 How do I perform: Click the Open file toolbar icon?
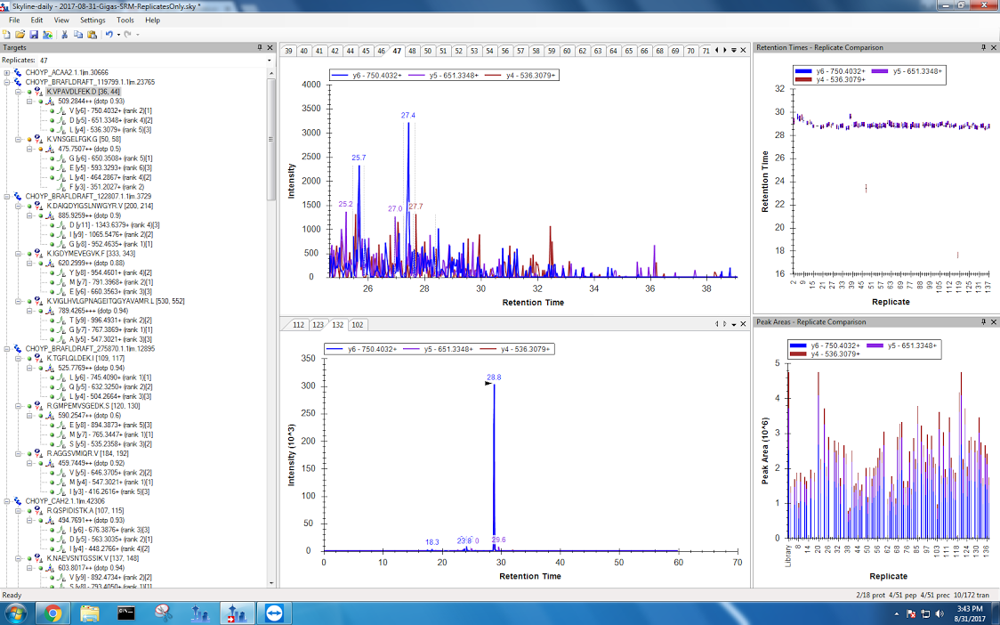tap(20, 34)
